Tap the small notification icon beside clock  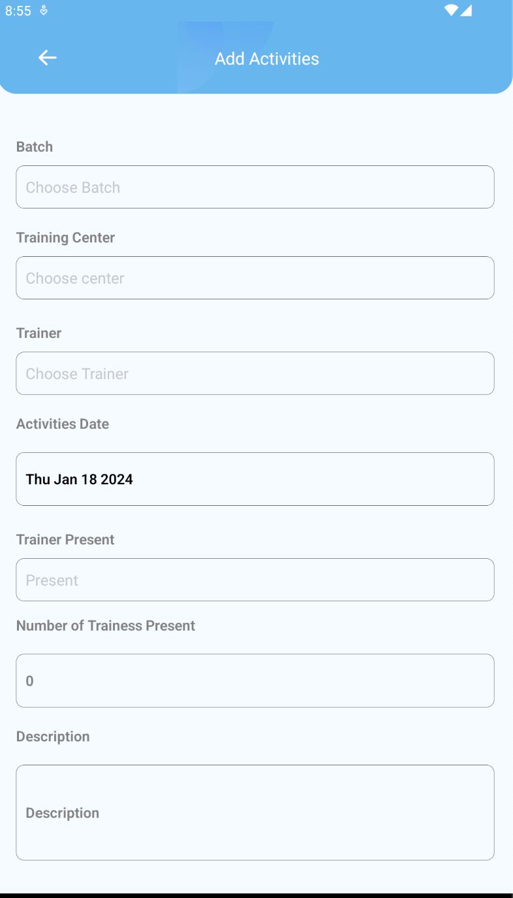pyautogui.click(x=44, y=10)
